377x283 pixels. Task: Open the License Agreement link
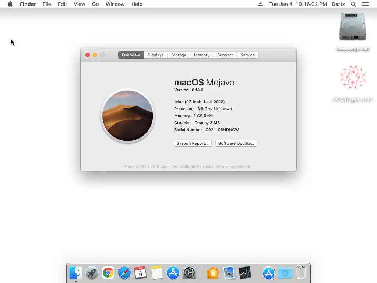[x=233, y=167]
